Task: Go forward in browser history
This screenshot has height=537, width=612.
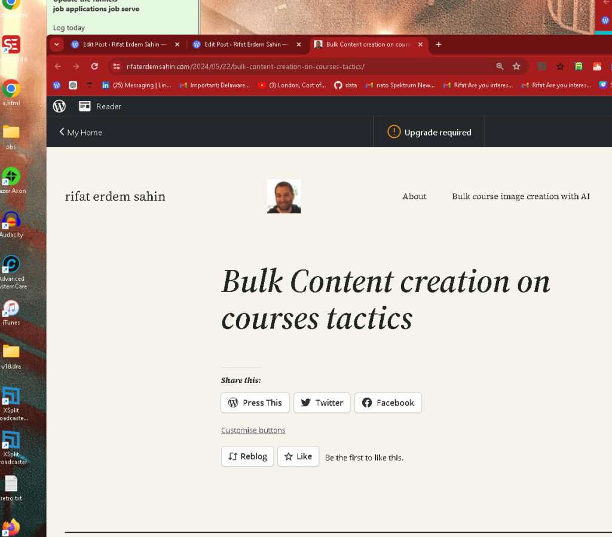Action: point(76,67)
